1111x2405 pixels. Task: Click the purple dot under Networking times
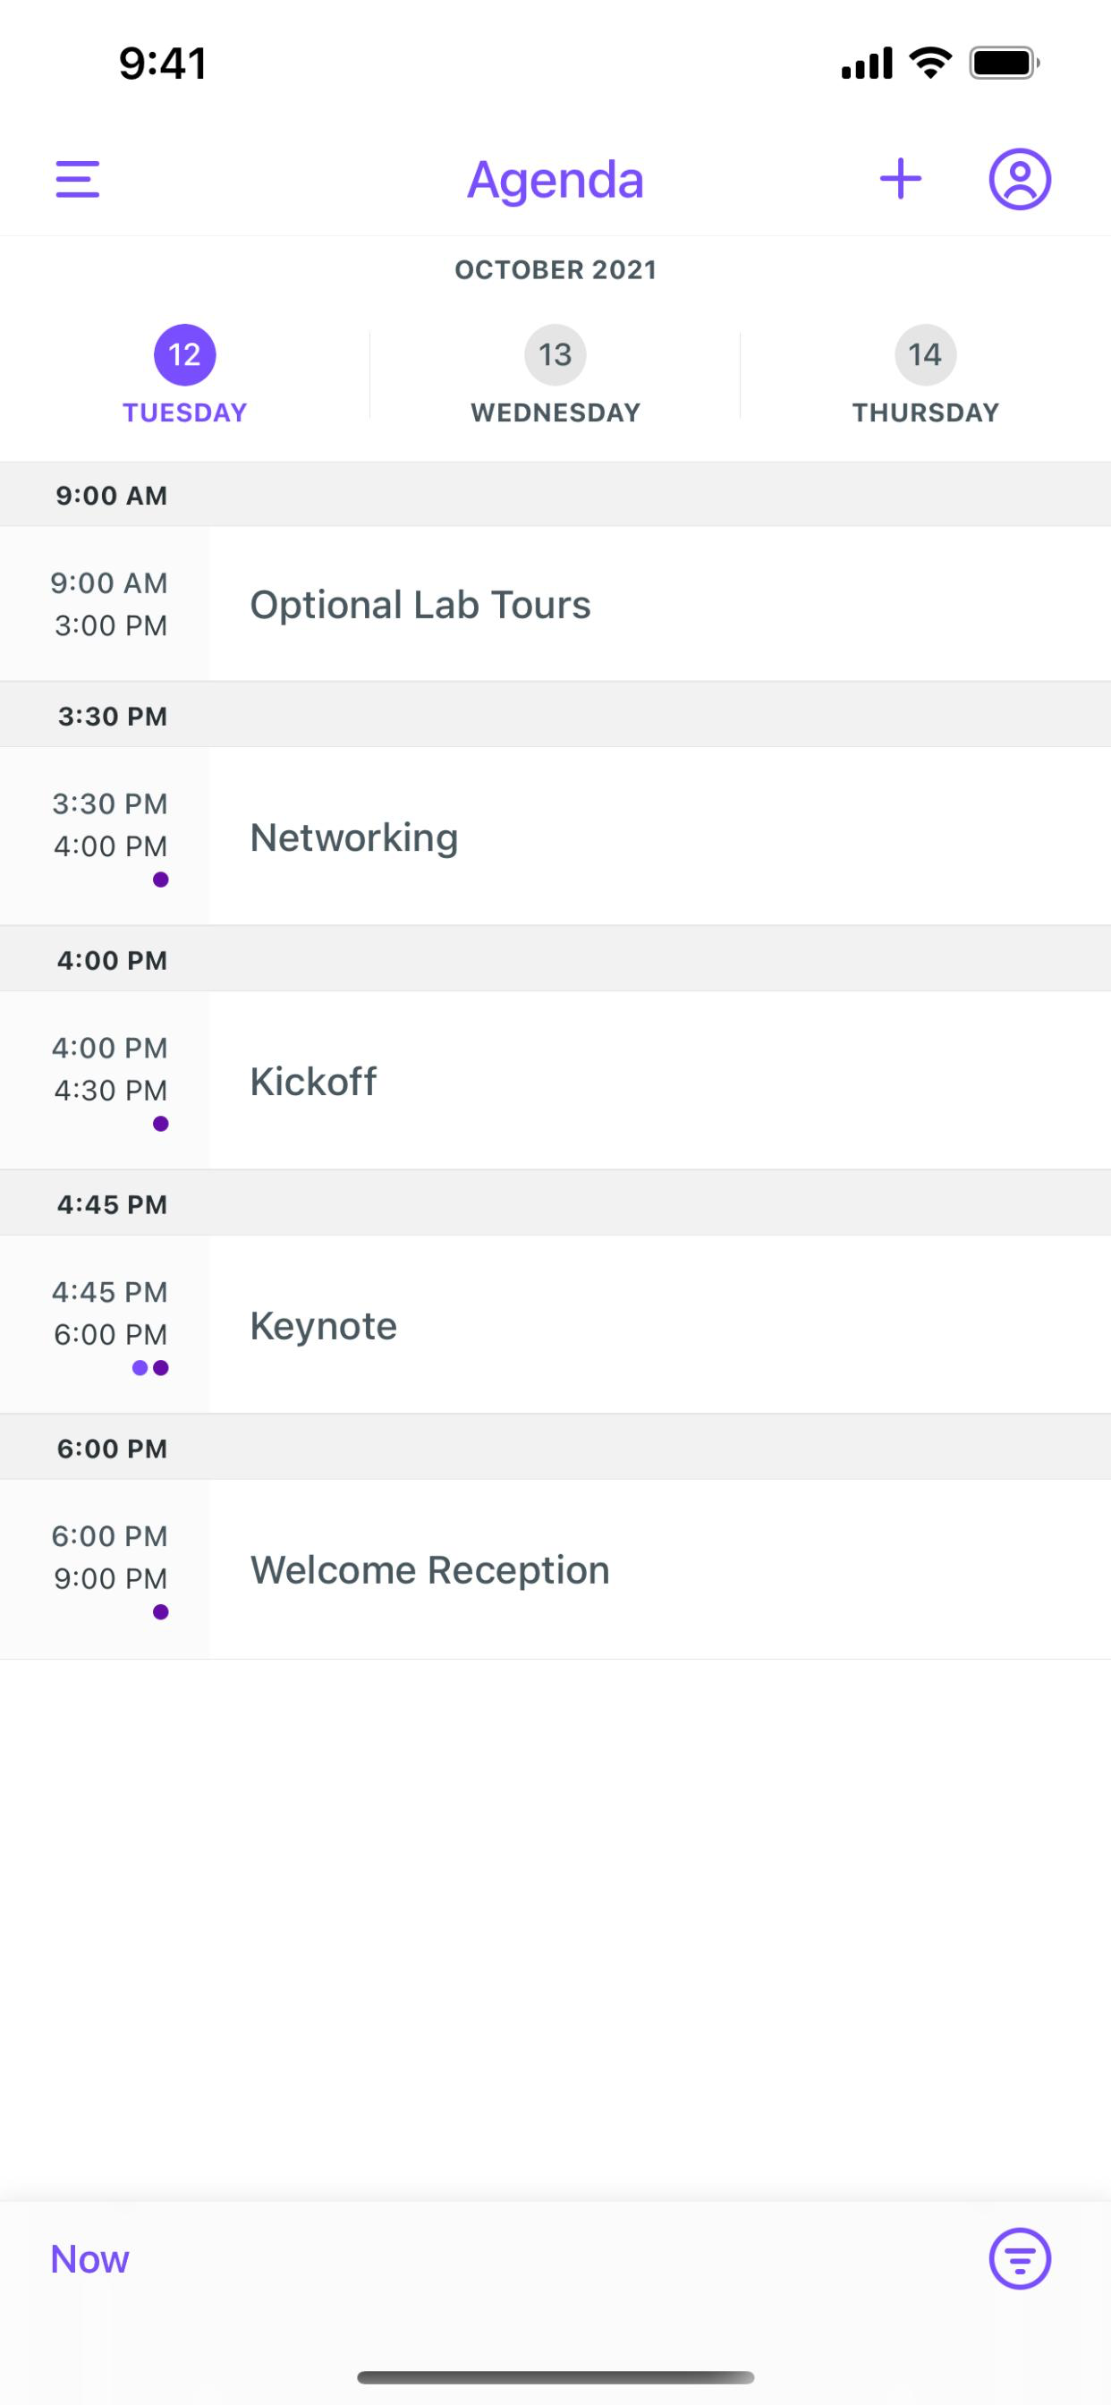tap(161, 880)
